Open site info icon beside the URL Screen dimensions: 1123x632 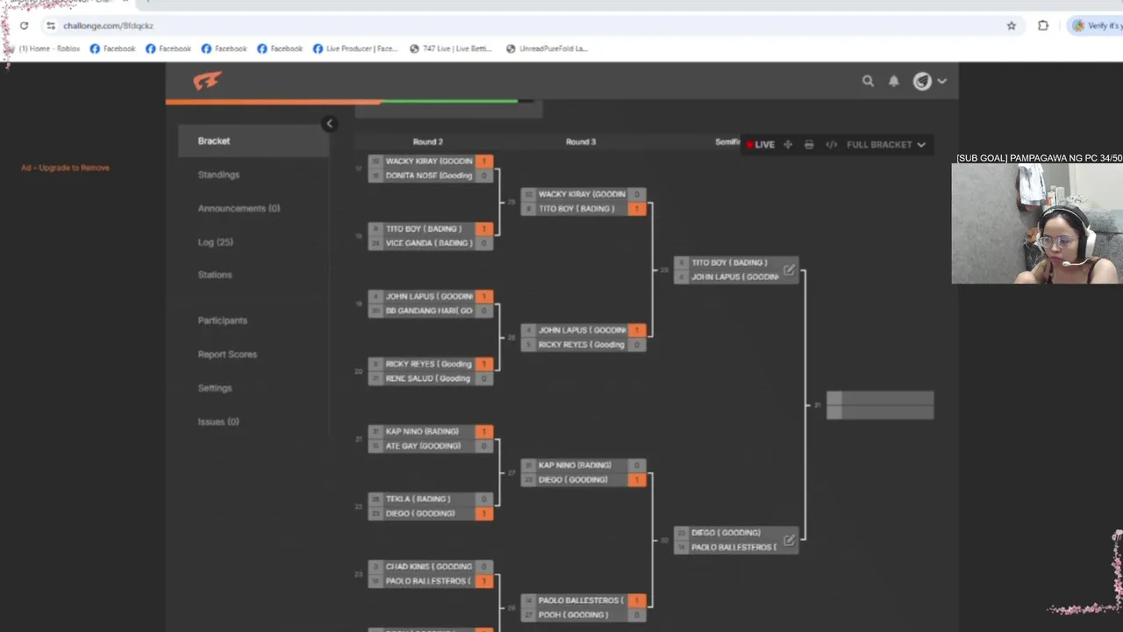(x=51, y=25)
